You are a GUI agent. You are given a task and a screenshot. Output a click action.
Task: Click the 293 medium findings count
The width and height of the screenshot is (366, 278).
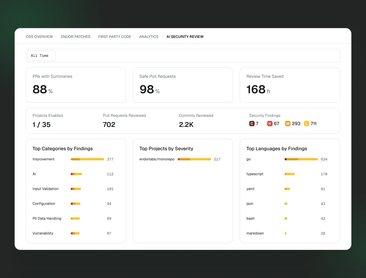click(296, 124)
